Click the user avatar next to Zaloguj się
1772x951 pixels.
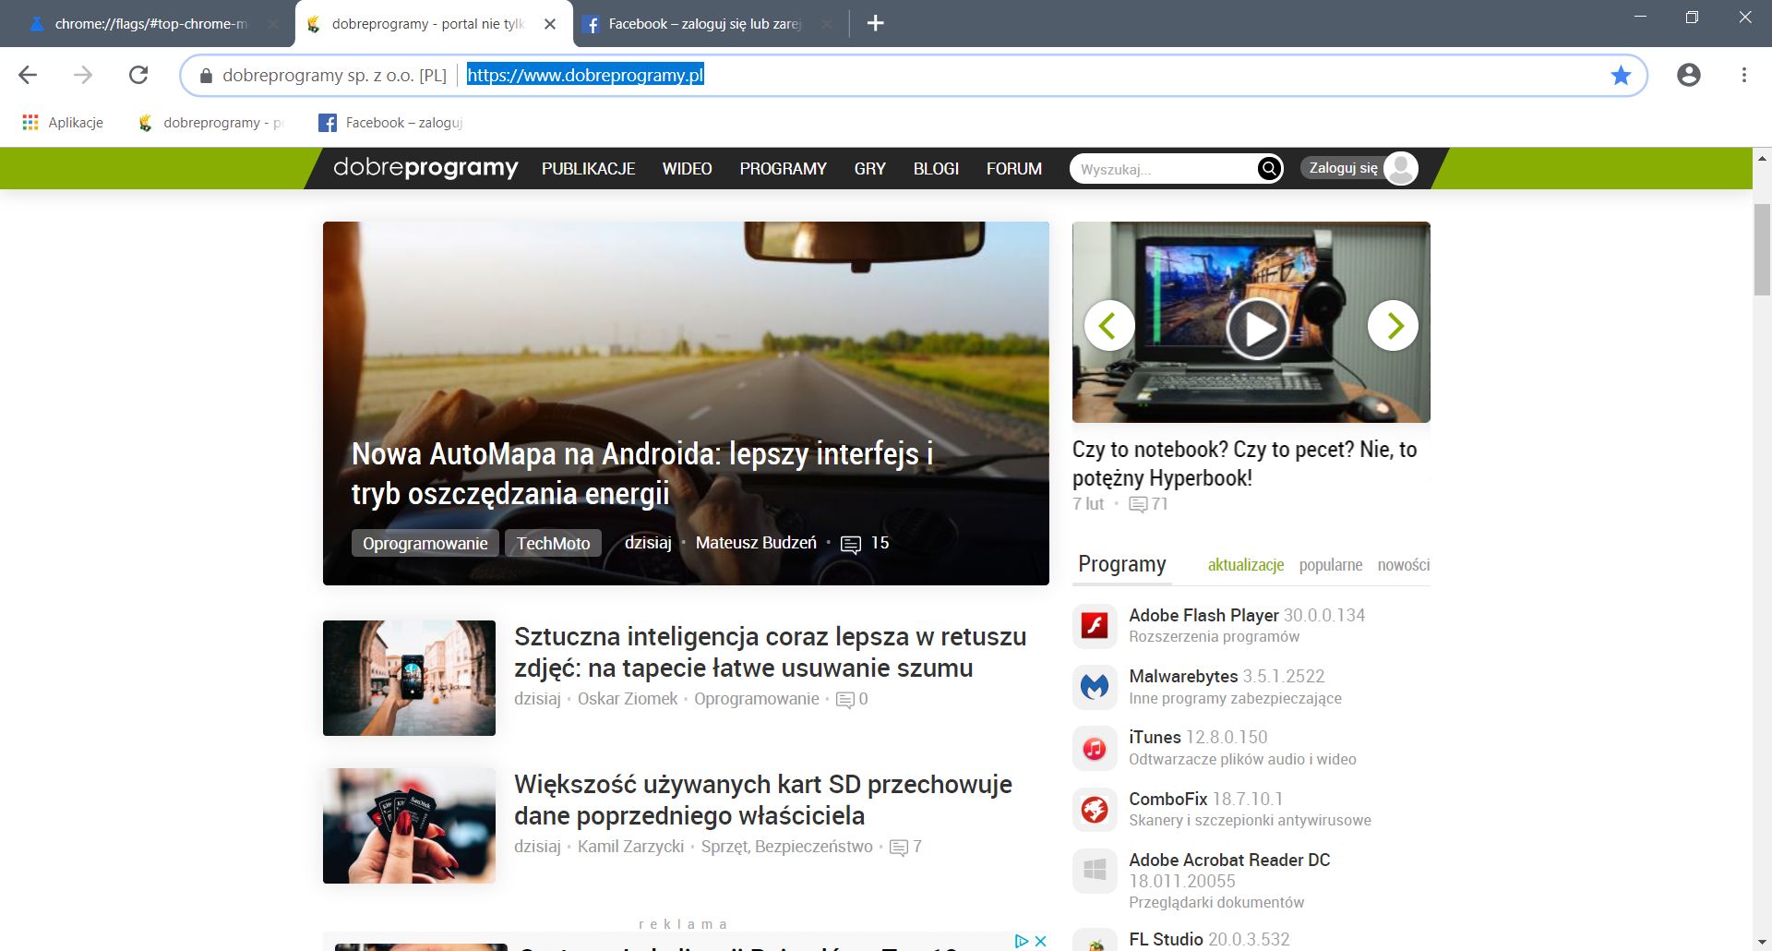click(x=1401, y=168)
